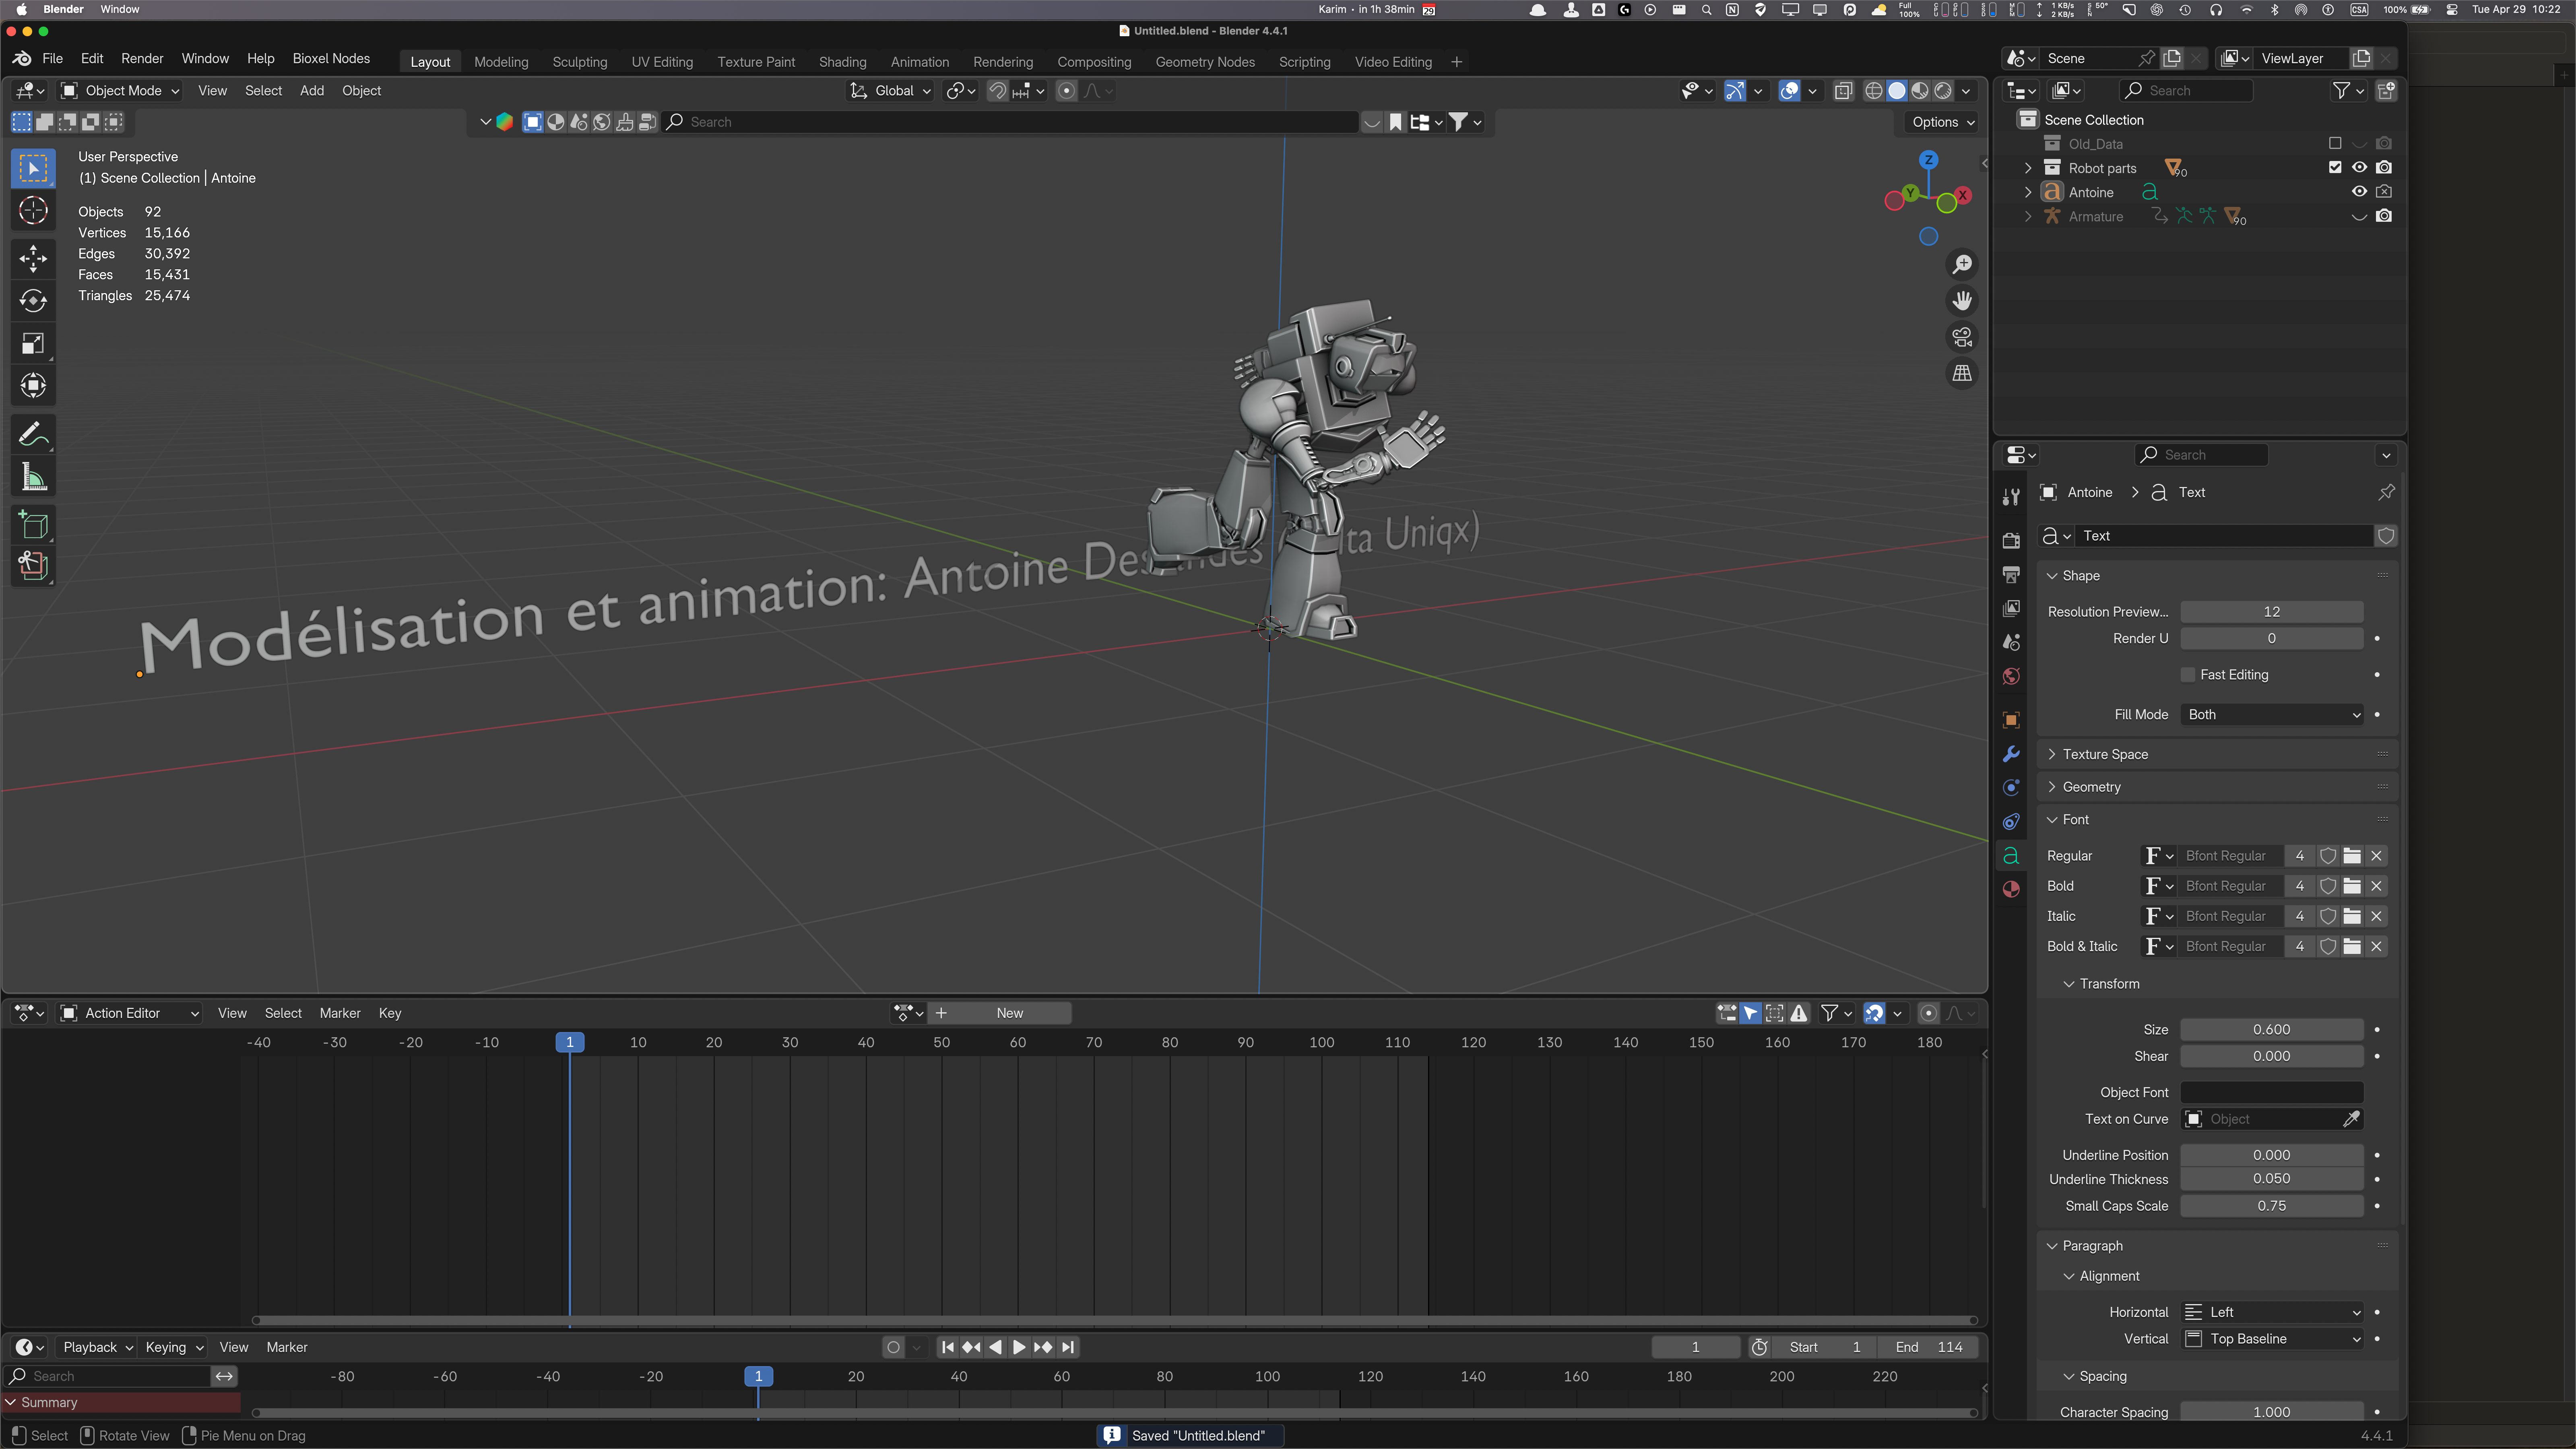This screenshot has width=2576, height=1449.
Task: Open the Material properties tab
Action: coord(2011,890)
